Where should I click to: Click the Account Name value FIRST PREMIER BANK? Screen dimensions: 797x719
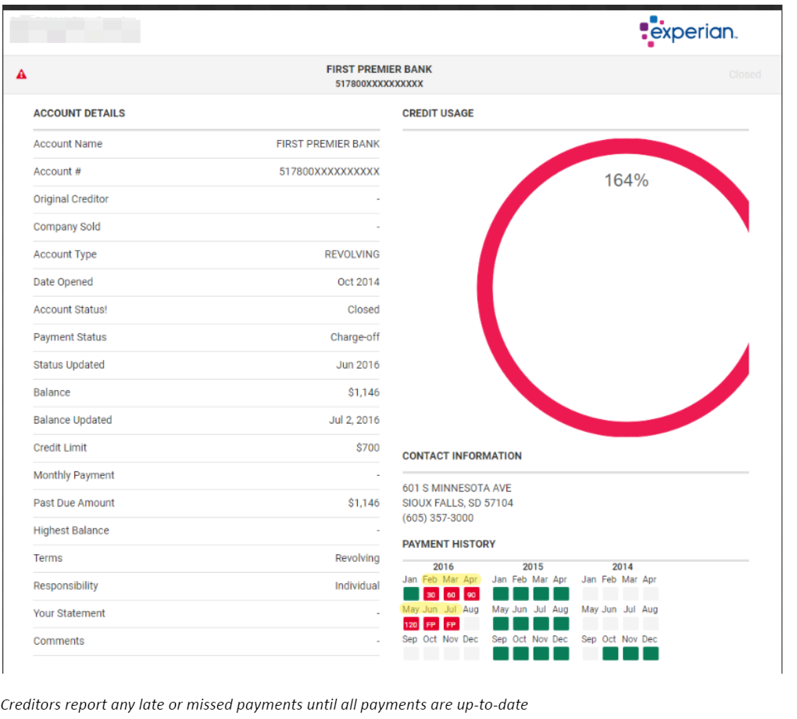click(x=328, y=144)
